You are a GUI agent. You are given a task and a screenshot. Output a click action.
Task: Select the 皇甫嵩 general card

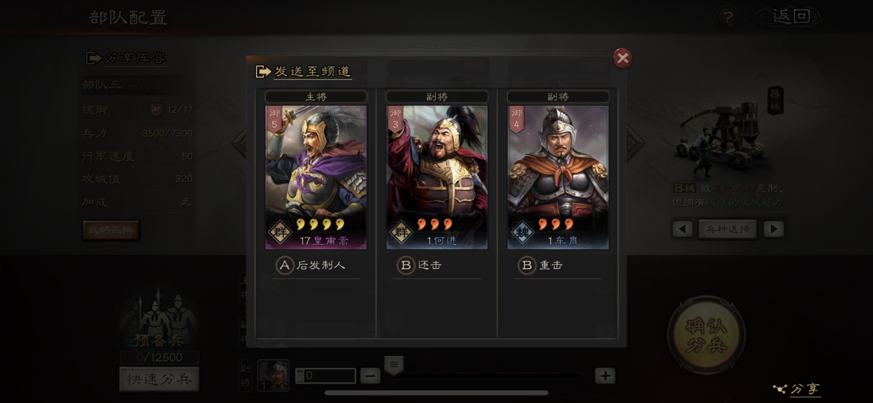coord(316,177)
